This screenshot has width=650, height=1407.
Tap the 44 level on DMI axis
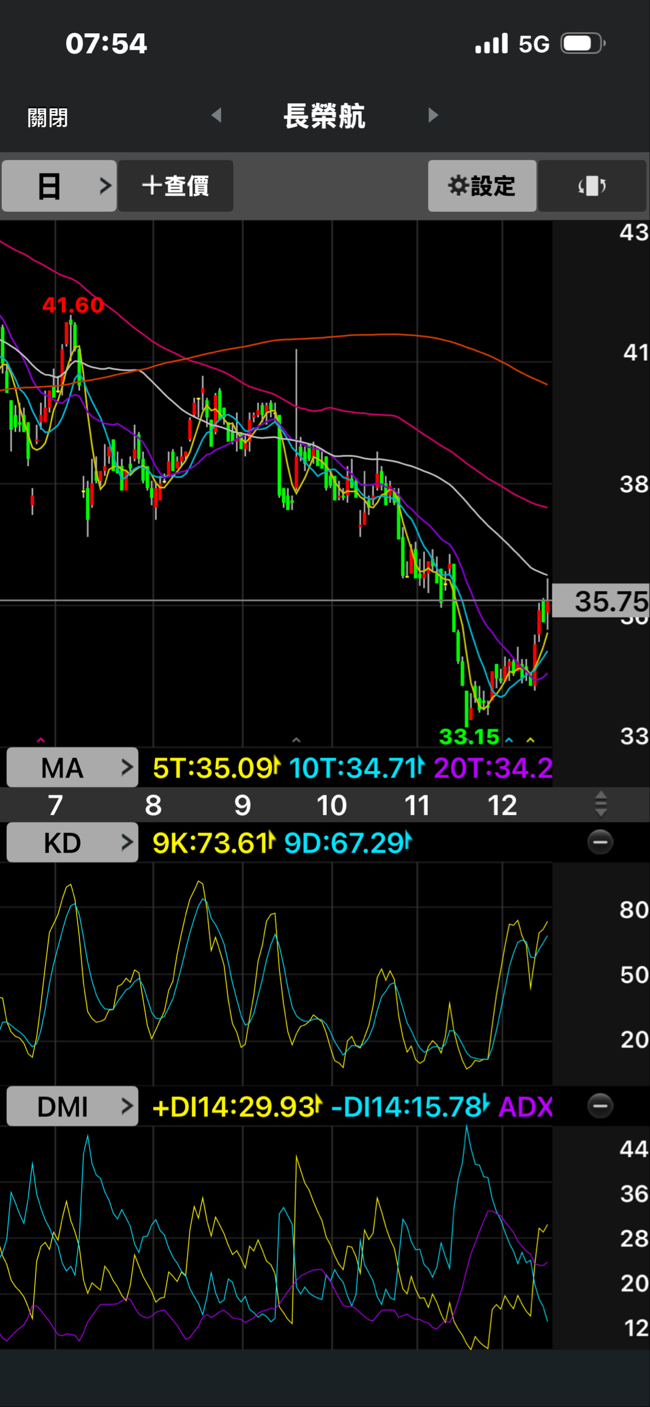[634, 1149]
